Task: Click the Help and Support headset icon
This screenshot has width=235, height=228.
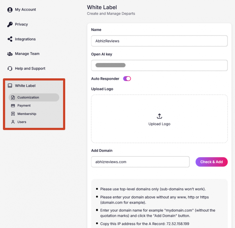Action: [10, 69]
